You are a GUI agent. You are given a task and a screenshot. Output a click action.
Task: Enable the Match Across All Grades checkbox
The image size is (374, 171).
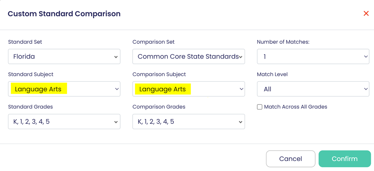pos(260,107)
